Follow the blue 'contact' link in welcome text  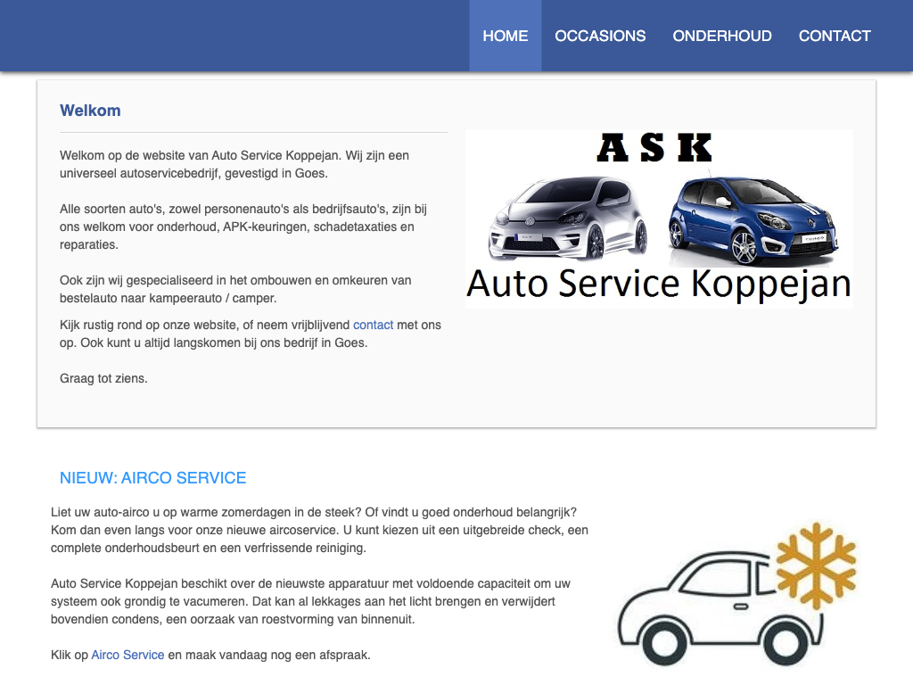tap(373, 325)
